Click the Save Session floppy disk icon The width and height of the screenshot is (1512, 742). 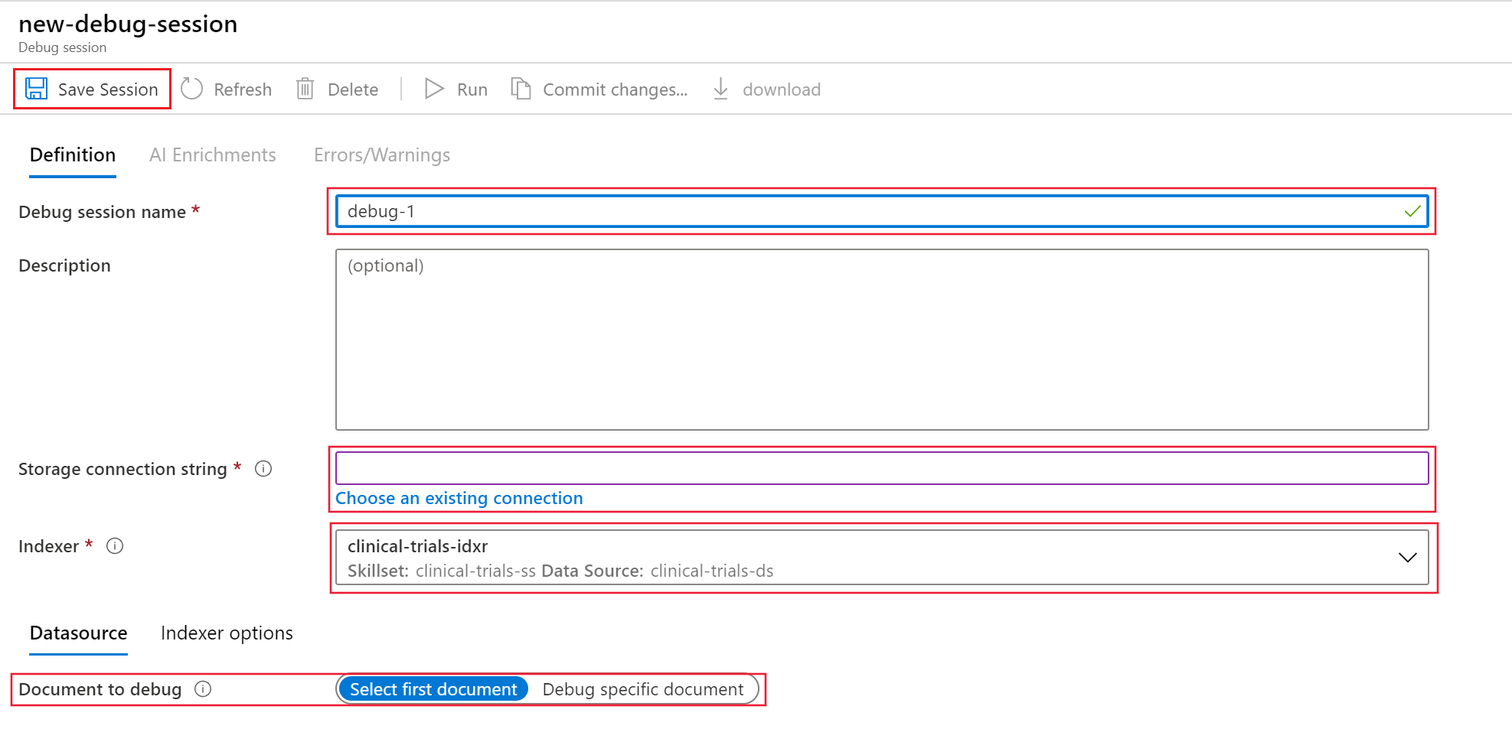[36, 89]
